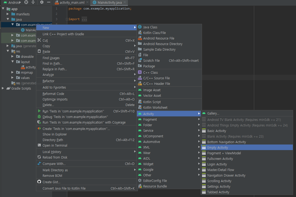296x197 pixels.
Task: Click the Resource Bundle icon
Action: coord(140,186)
